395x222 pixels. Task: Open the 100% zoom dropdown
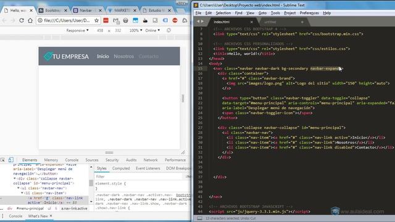tap(136, 30)
